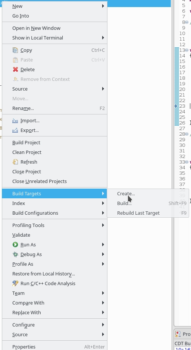Click the Refresh icon
Image resolution: width=191 pixels, height=350 pixels.
(x=15, y=162)
